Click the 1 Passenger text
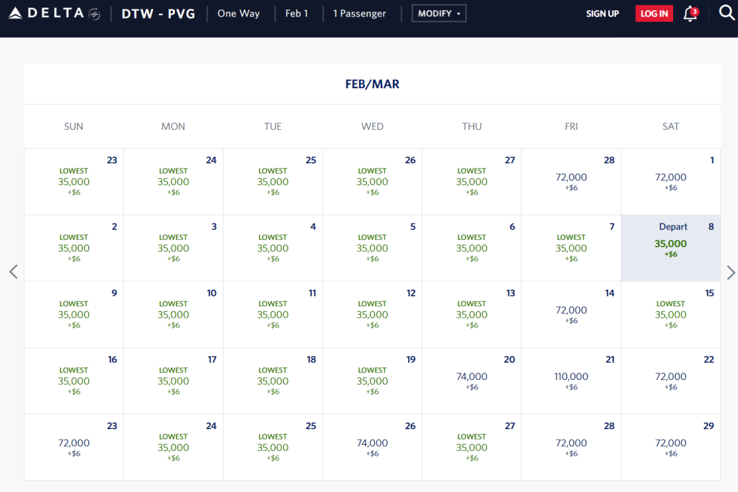Screen dimensions: 738x492 (359, 14)
